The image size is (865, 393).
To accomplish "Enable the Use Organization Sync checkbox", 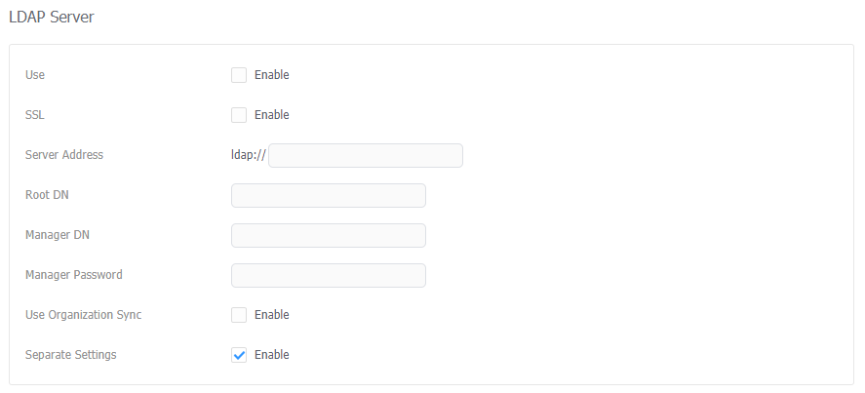I will point(239,315).
